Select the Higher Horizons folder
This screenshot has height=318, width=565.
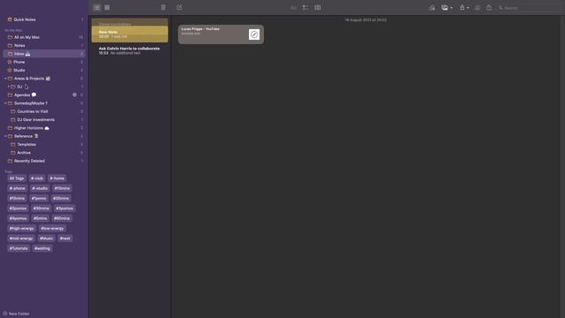coord(44,128)
